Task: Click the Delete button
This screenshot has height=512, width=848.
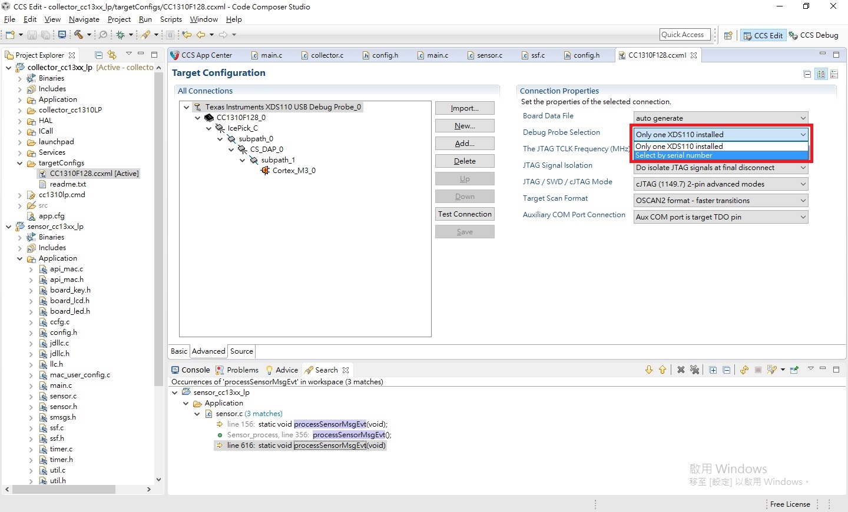Action: coord(465,161)
